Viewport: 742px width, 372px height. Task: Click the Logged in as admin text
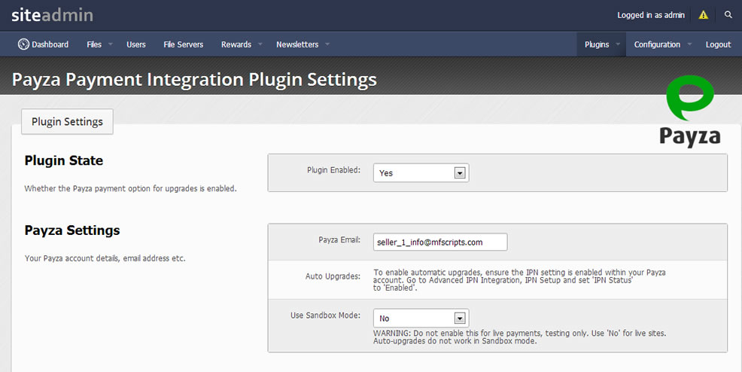coord(651,15)
